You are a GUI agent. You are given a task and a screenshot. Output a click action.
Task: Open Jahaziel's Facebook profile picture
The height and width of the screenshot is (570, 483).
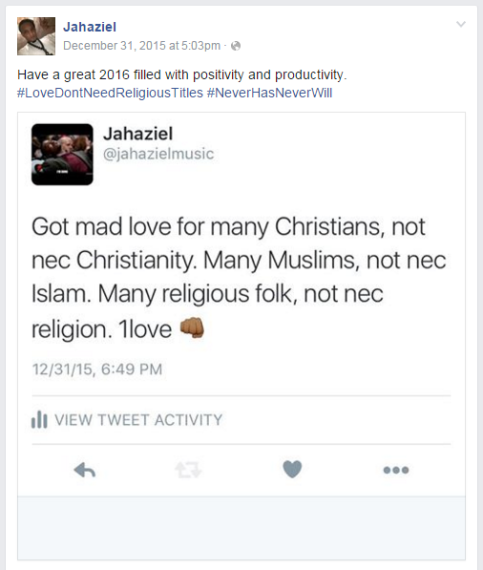click(36, 36)
